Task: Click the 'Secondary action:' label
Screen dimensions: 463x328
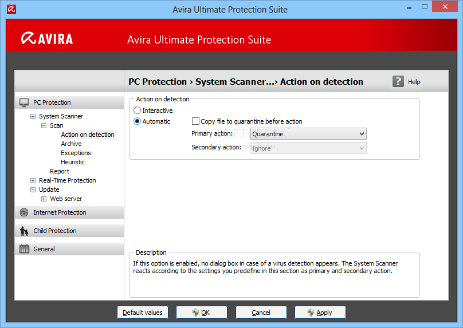Action: 217,147
